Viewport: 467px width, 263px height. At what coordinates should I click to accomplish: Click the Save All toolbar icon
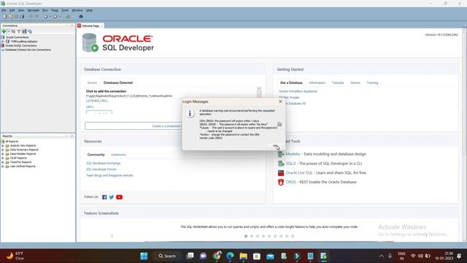(22, 17)
